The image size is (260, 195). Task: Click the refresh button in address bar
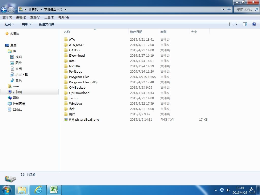[x=229, y=10]
